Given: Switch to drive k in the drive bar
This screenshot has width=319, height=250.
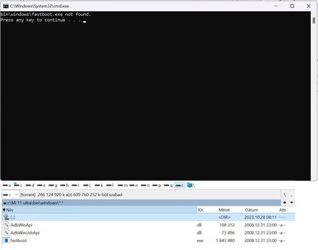Looking at the screenshot, I should point(99,186).
